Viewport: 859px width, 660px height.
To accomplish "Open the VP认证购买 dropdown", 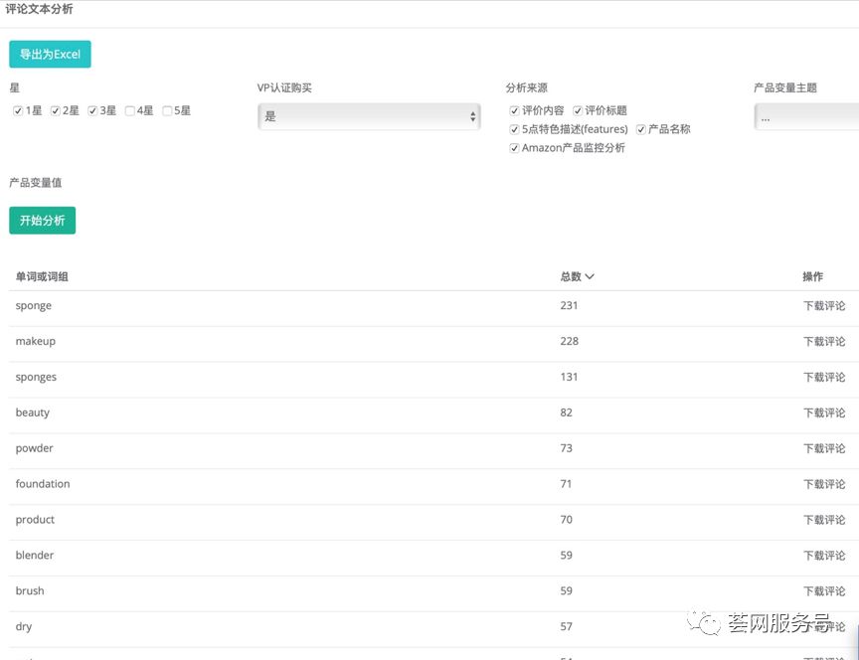I will click(x=369, y=115).
